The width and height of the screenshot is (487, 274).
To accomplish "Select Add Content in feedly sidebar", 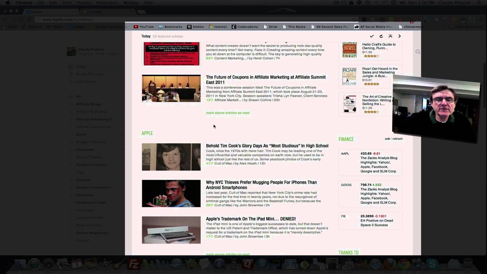I will (86, 81).
